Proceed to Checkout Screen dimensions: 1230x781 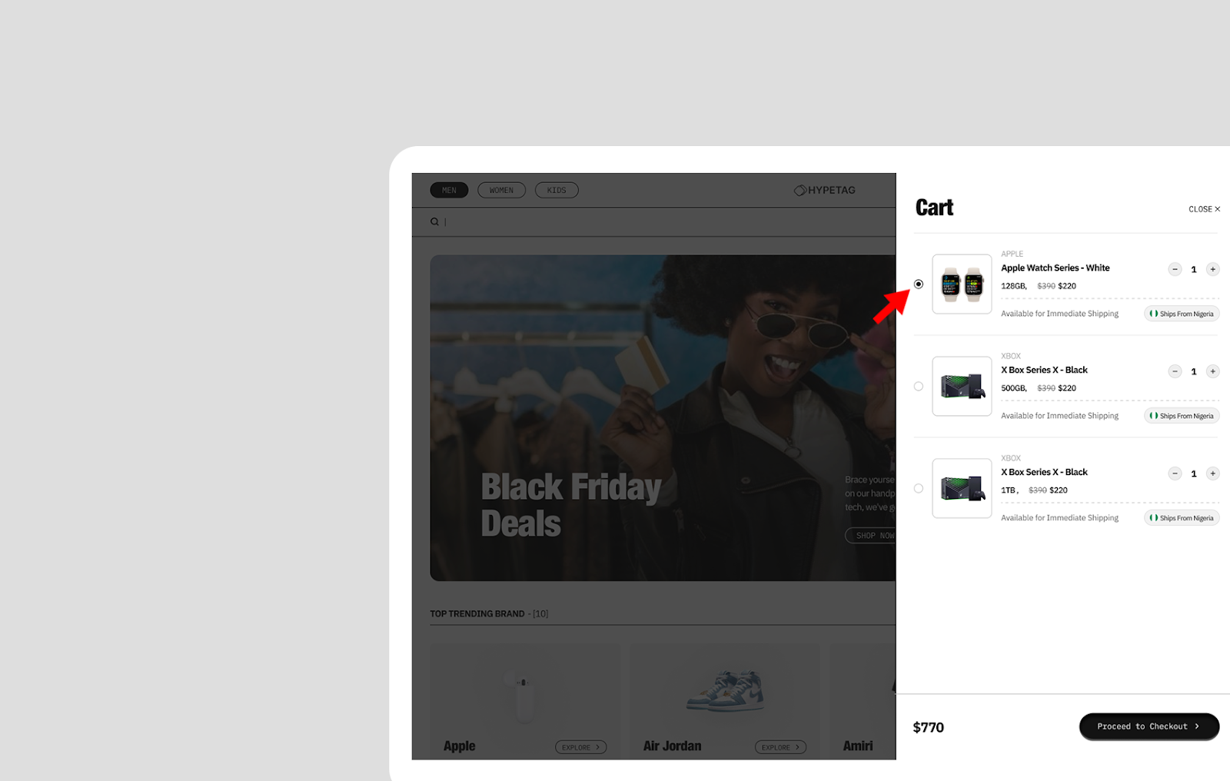pos(1149,726)
